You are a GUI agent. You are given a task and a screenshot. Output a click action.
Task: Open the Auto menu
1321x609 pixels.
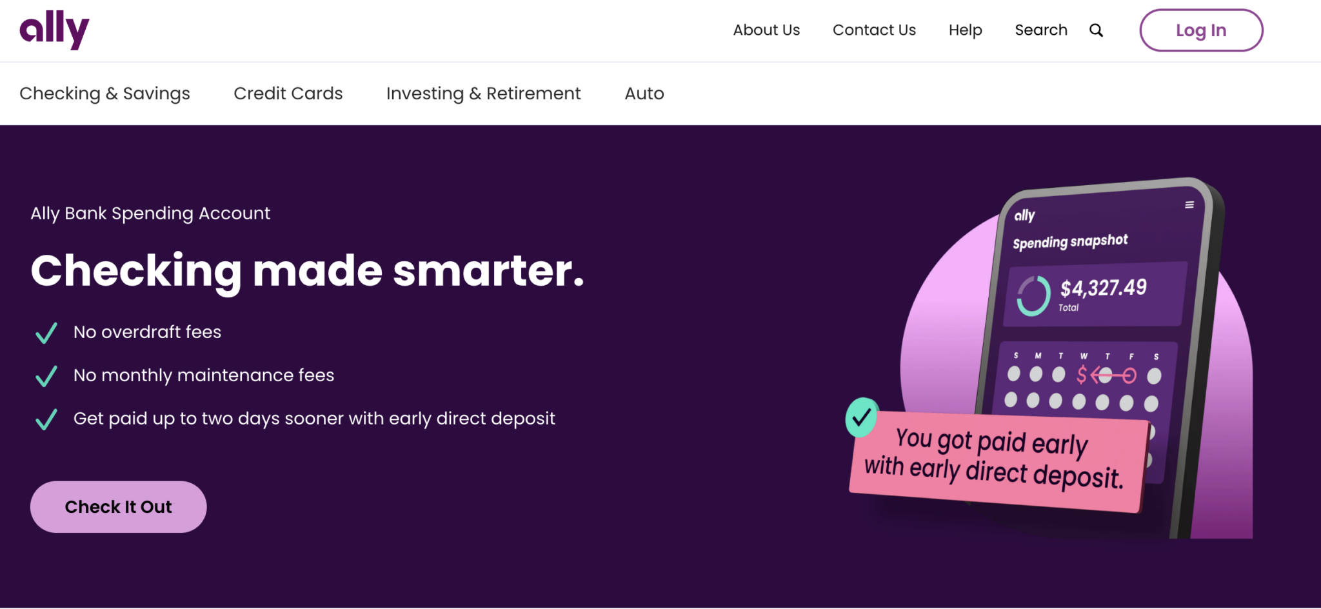[644, 94]
